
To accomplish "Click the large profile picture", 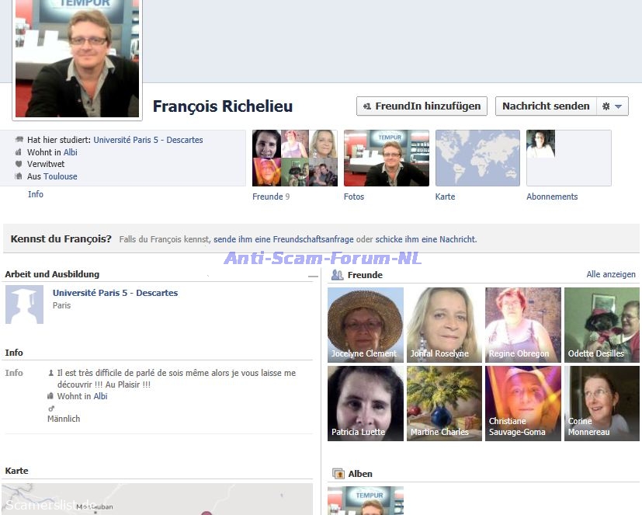I will (x=77, y=62).
